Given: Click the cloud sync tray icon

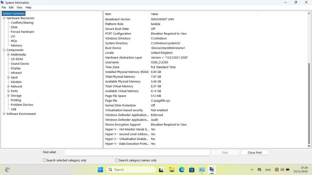Looking at the screenshot, I should pos(260,170).
